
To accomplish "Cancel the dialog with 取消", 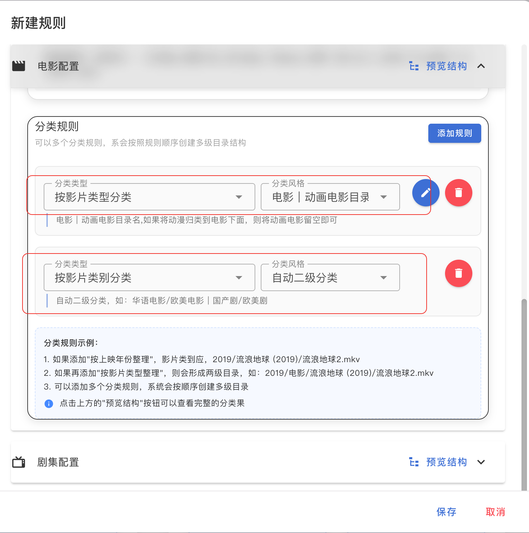I will point(496,512).
